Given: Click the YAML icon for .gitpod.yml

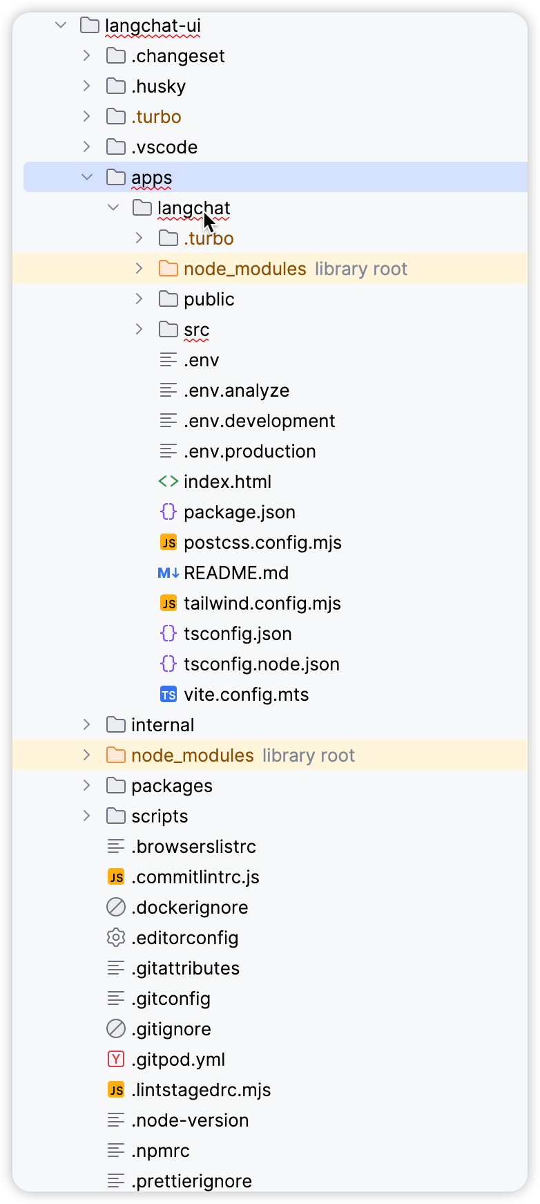Looking at the screenshot, I should pos(116,1060).
